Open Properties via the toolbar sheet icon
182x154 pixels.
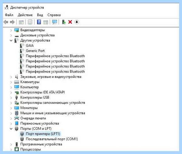point(30,22)
